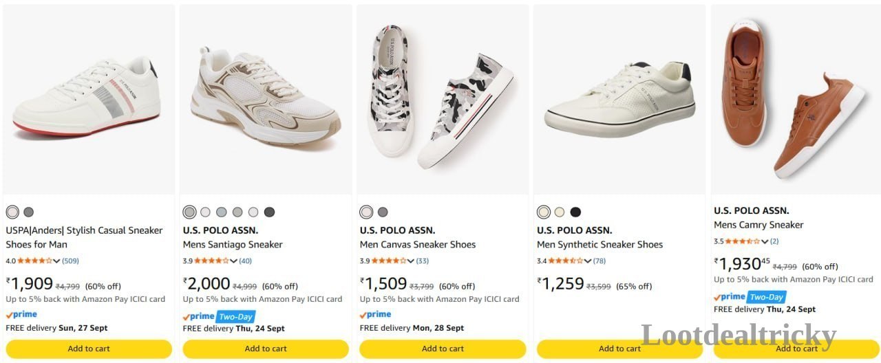Pick the cream swatch on Men Synthetic Sneaker
Image resolution: width=881 pixels, height=363 pixels.
[560, 212]
